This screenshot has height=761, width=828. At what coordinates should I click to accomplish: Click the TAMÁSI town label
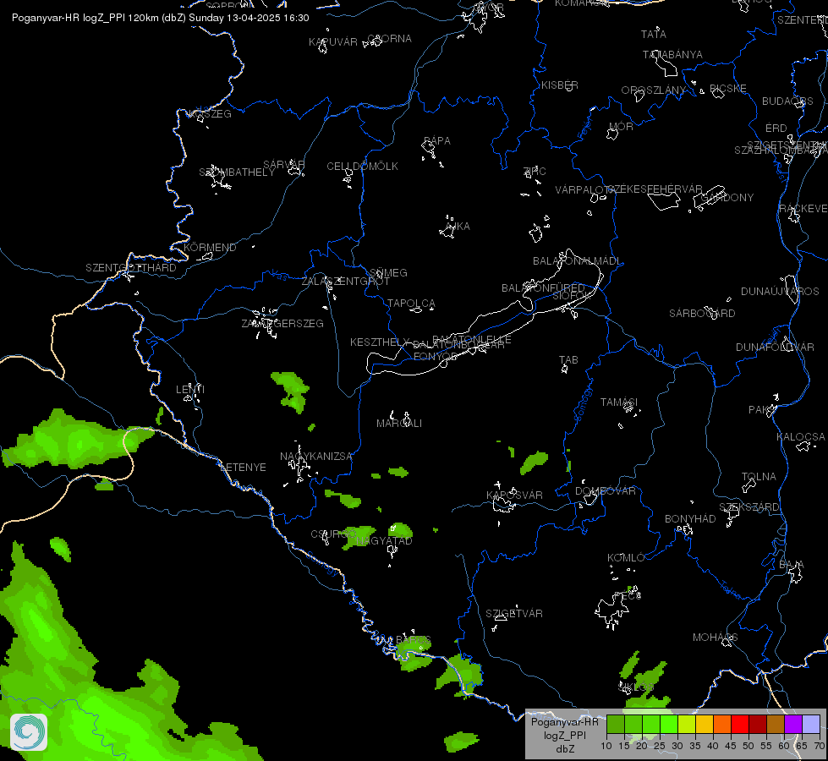coord(619,402)
